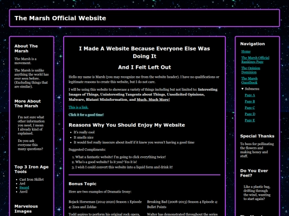Click the 'Suggested Compliments:' text
The image size is (289, 216).
[x=87, y=149]
